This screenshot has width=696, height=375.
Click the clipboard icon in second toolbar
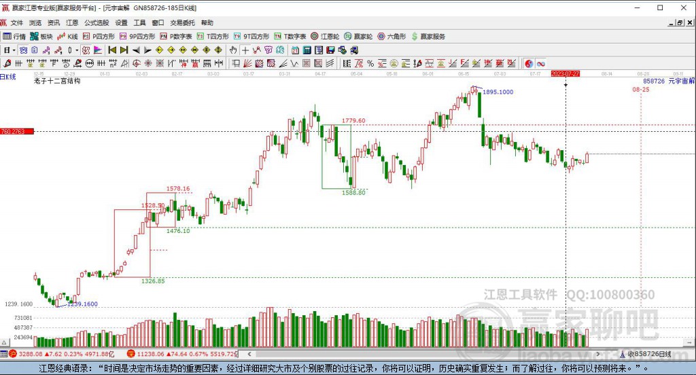[x=34, y=50]
